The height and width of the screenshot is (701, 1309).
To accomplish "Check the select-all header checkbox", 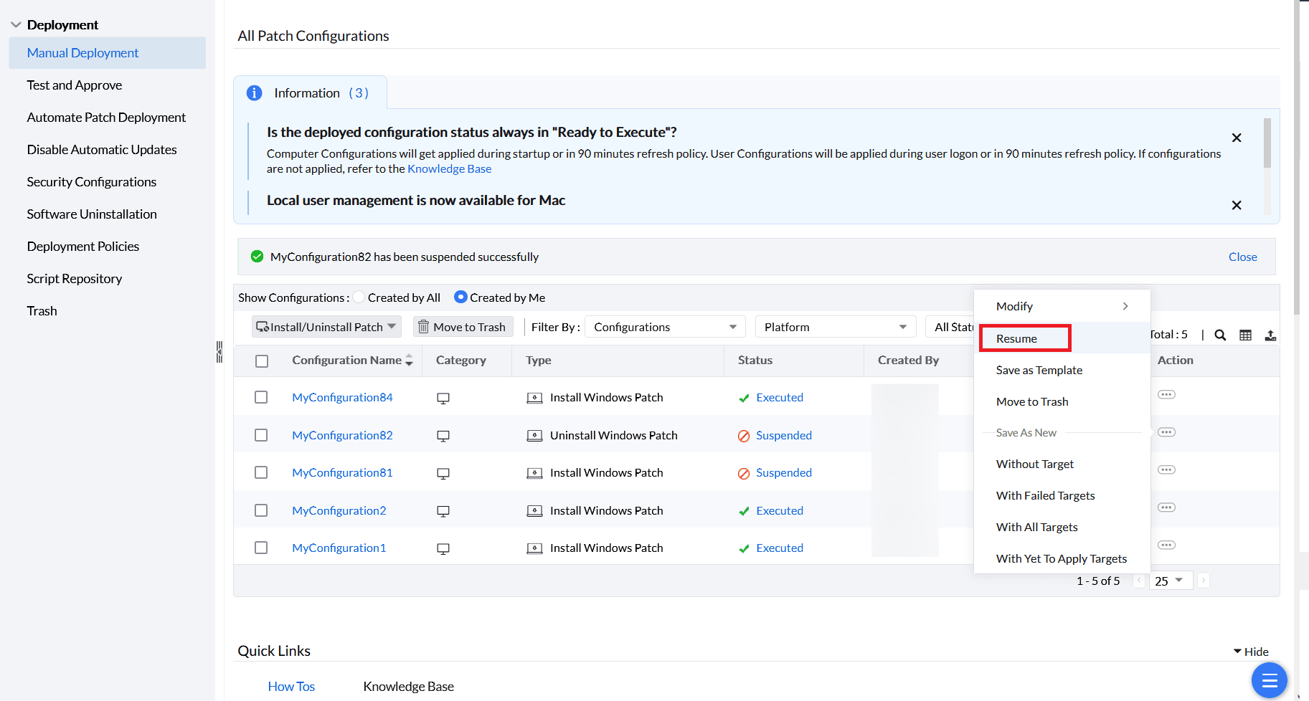I will 262,361.
